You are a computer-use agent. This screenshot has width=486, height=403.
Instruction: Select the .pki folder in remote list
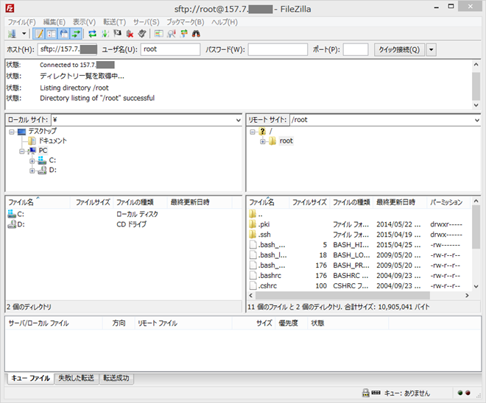(x=359, y=224)
